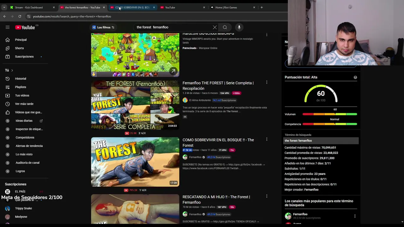Viewport: 404px width, 227px height.
Task: Open Lo más visto tool
Action: click(24, 154)
